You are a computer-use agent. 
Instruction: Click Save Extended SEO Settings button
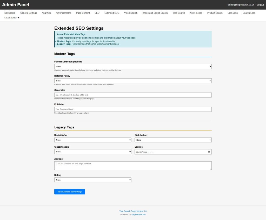point(70,192)
